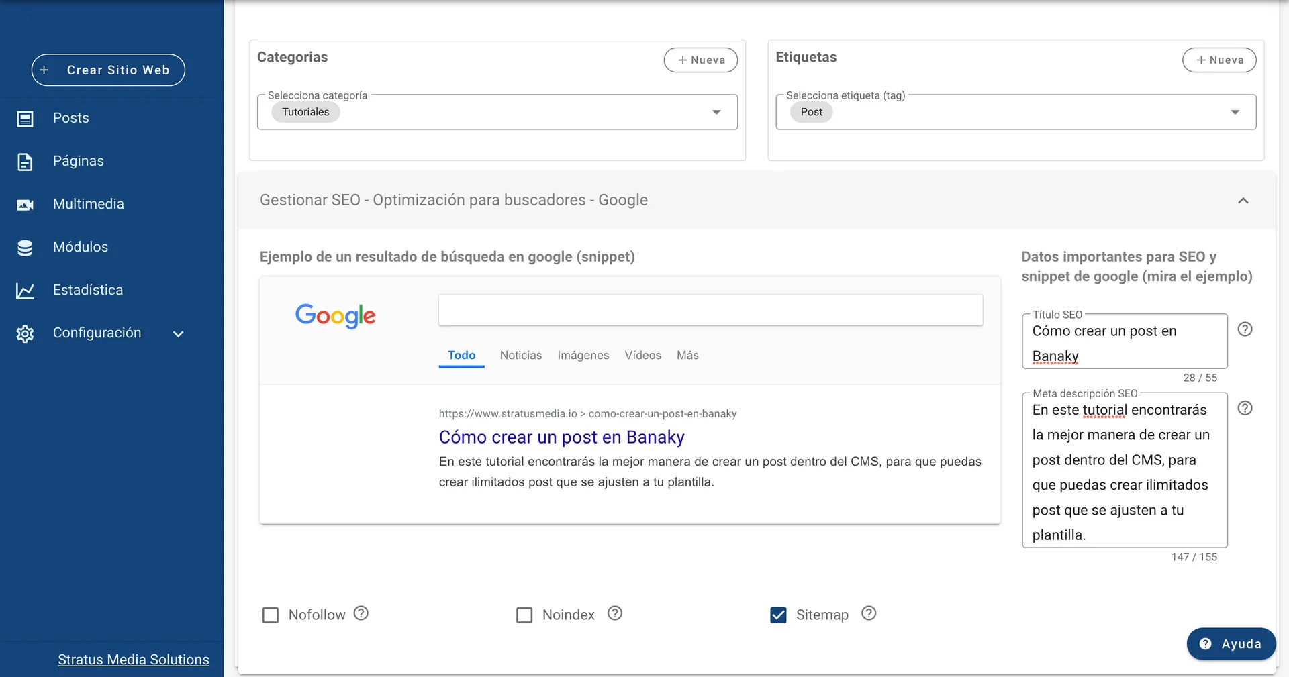Open Estadística in the sidebar
This screenshot has width=1289, height=677.
coord(88,290)
